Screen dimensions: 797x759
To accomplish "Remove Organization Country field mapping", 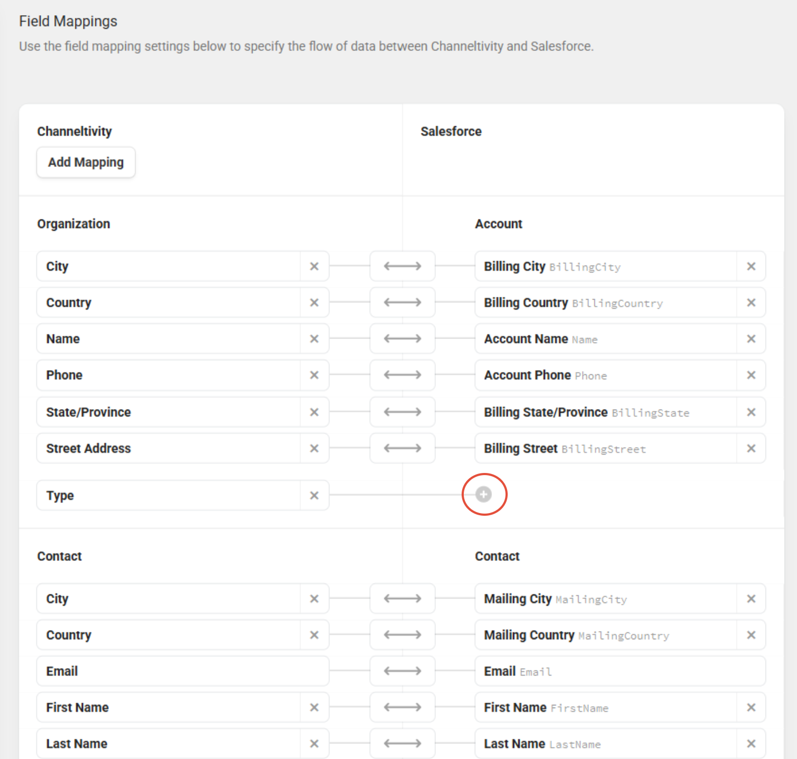I will (314, 302).
